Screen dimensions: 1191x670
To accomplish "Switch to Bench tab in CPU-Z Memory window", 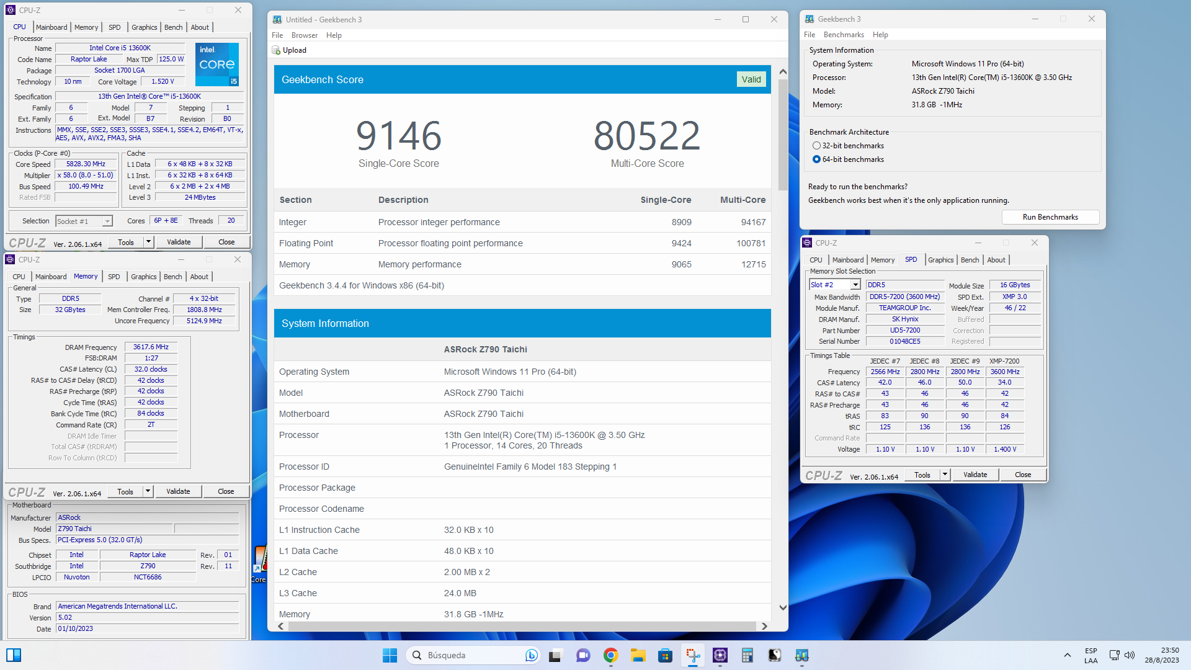I will (173, 277).
